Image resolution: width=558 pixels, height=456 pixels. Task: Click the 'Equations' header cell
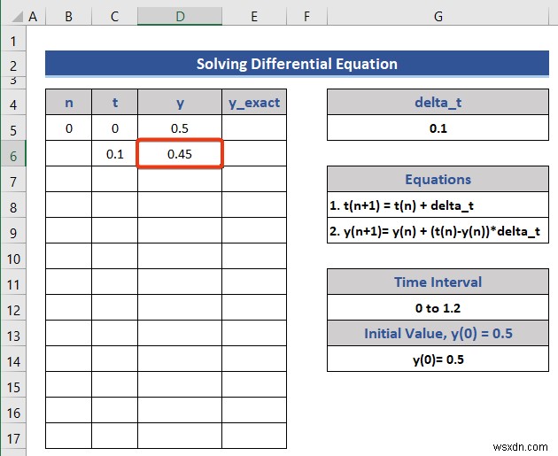(438, 179)
